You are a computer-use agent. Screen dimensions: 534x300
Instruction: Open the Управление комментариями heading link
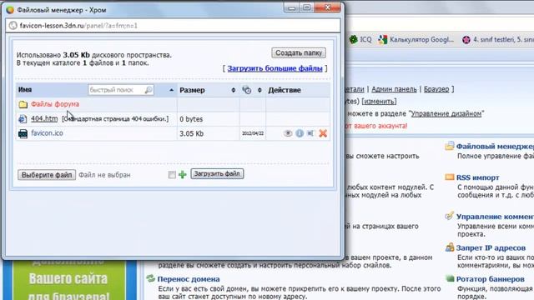coord(495,217)
